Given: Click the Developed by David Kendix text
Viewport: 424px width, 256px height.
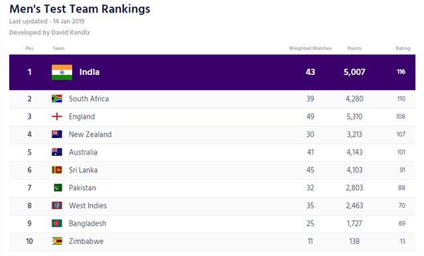Looking at the screenshot, I should tap(50, 32).
